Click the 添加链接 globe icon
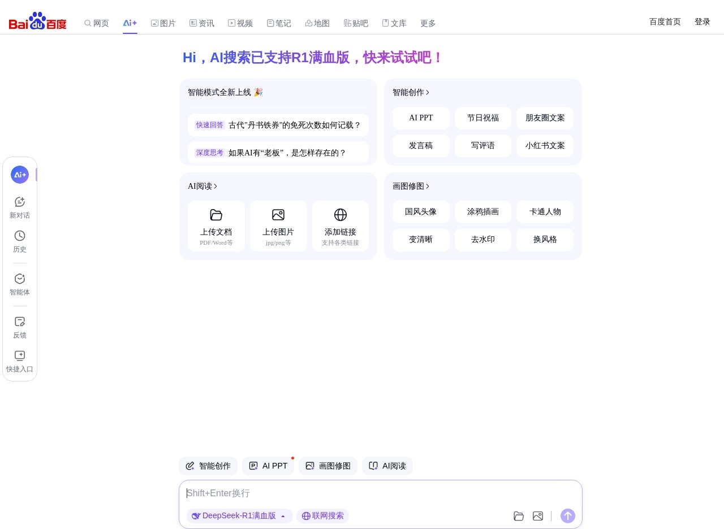The image size is (724, 529). click(x=341, y=215)
